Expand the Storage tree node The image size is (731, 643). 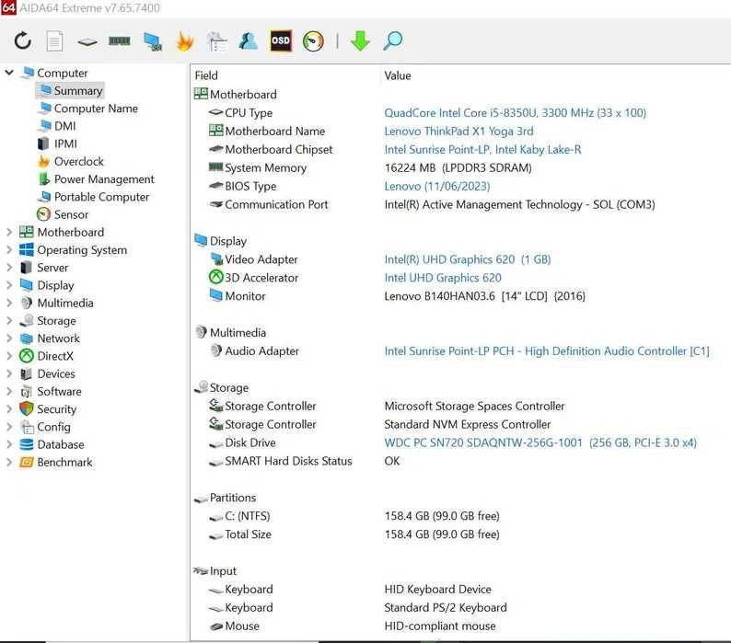[x=9, y=320]
